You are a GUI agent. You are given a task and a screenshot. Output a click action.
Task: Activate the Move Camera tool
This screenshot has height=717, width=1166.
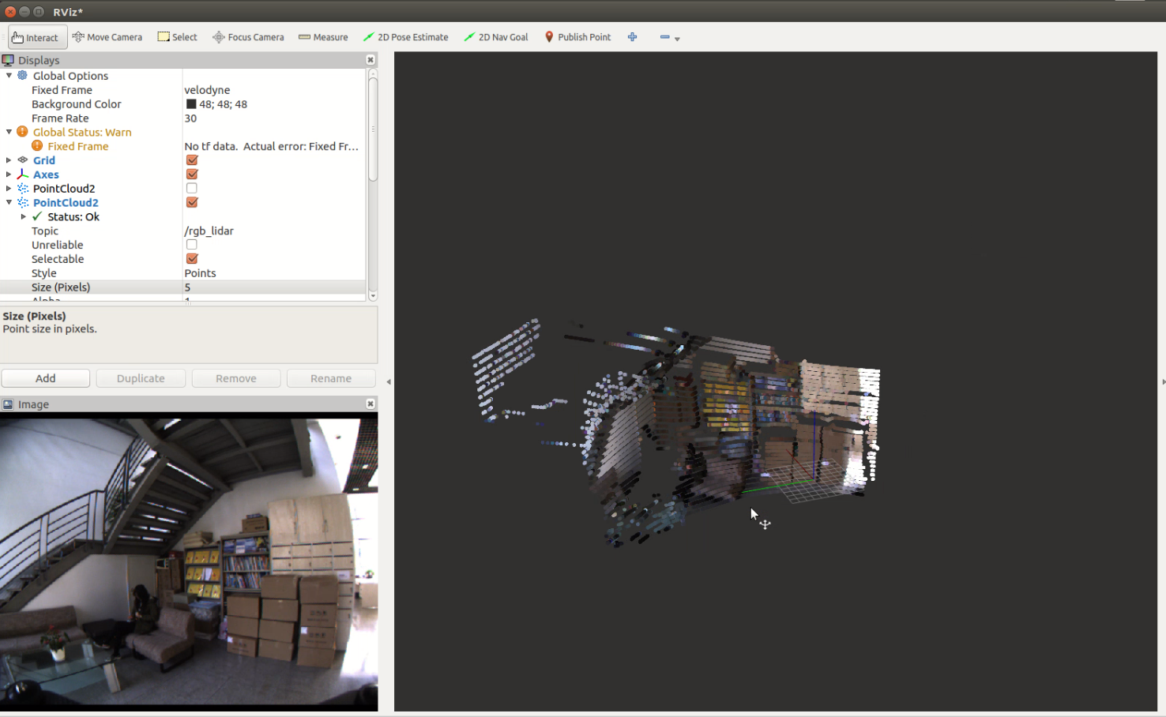107,37
